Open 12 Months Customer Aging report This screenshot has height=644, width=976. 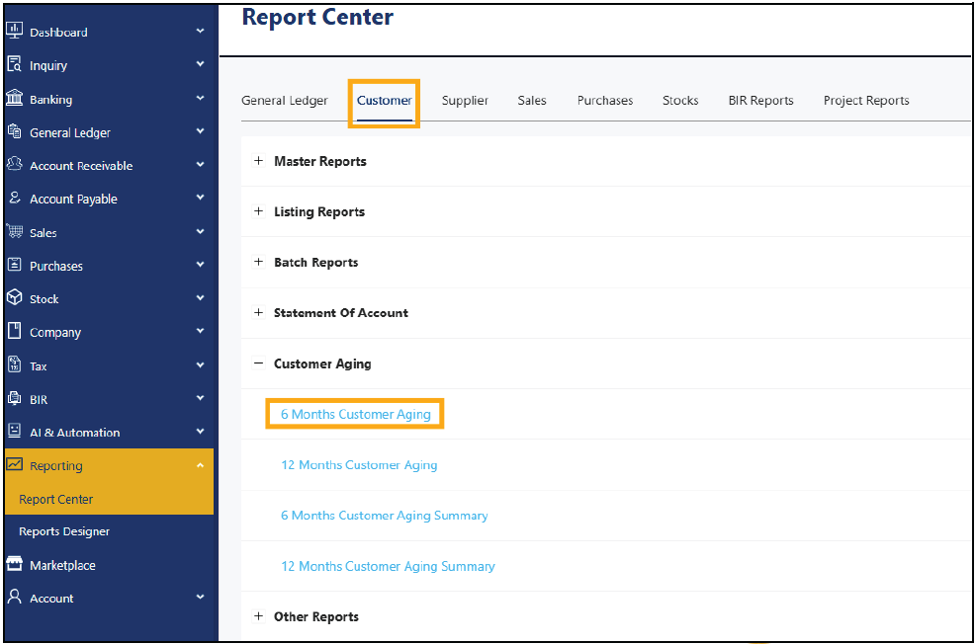pos(359,465)
